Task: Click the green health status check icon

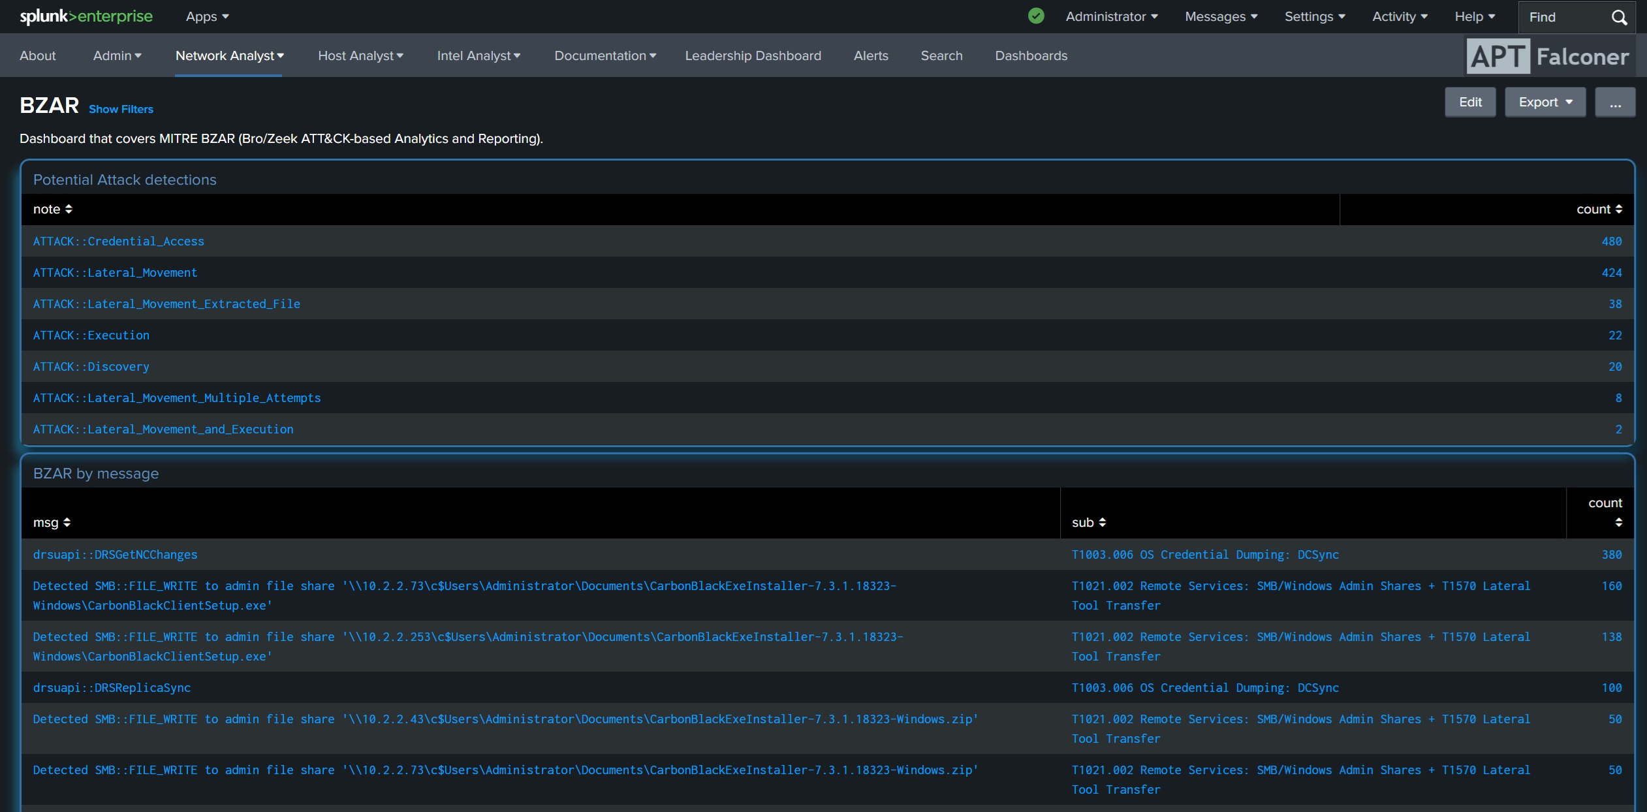Action: tap(1036, 16)
